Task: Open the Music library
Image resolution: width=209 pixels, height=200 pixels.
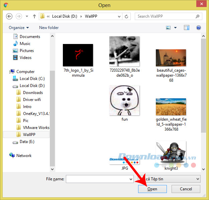Action: point(25,44)
